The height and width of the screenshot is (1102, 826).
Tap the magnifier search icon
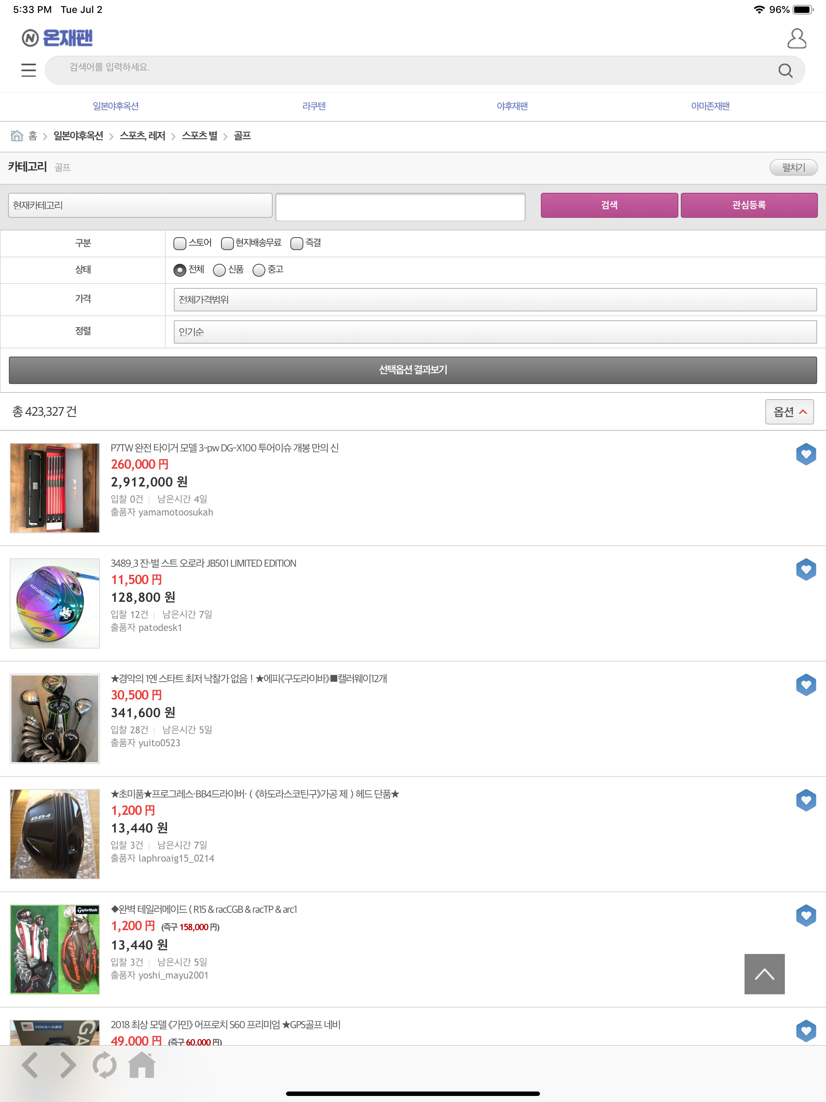pyautogui.click(x=785, y=71)
